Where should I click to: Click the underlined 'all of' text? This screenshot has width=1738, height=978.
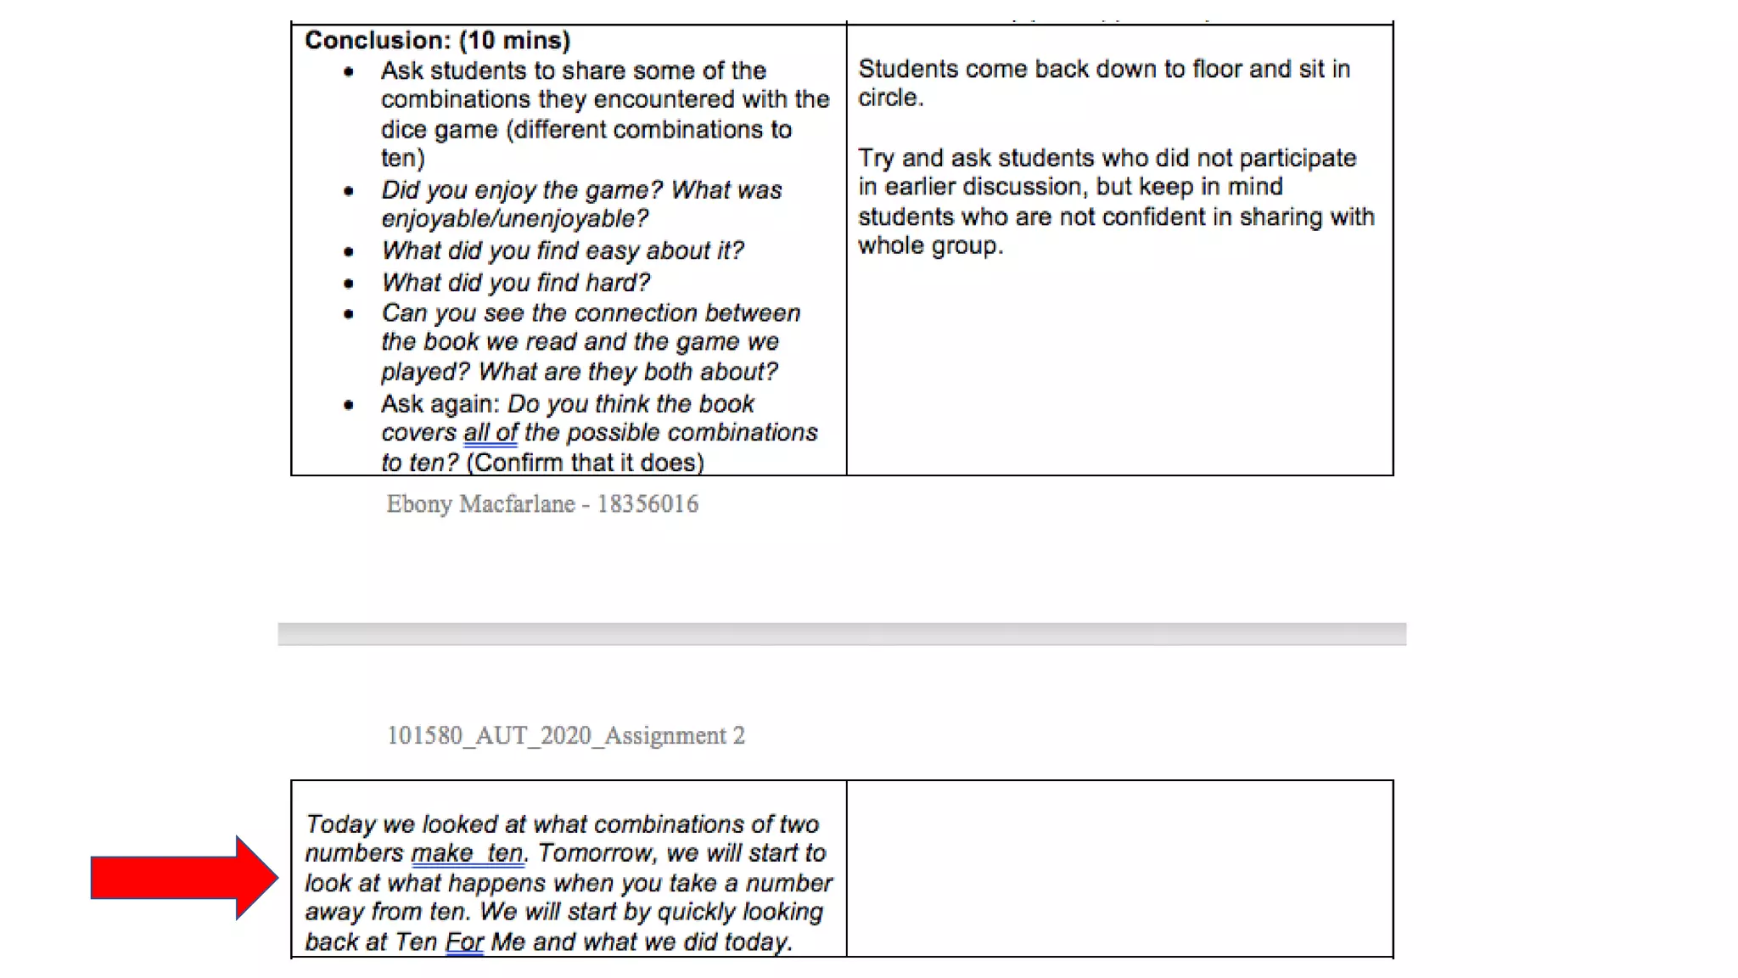(491, 433)
